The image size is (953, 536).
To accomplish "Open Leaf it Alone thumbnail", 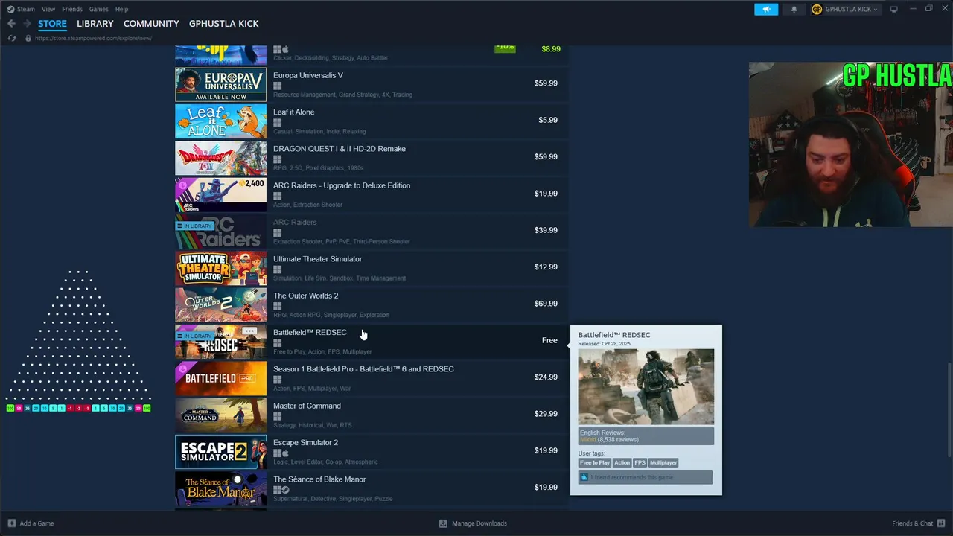I will click(x=220, y=121).
